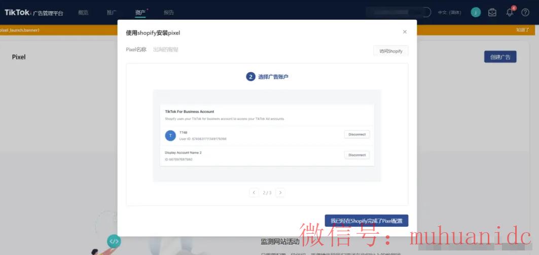Screen dimensions: 539x255
Task: Click the TikTok 广告管理平台 logo
Action: tap(33, 13)
